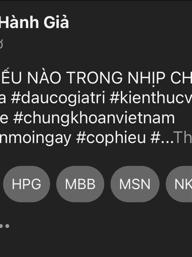
Task: Open the #daucogiatri hashtag
Action: coord(58,98)
